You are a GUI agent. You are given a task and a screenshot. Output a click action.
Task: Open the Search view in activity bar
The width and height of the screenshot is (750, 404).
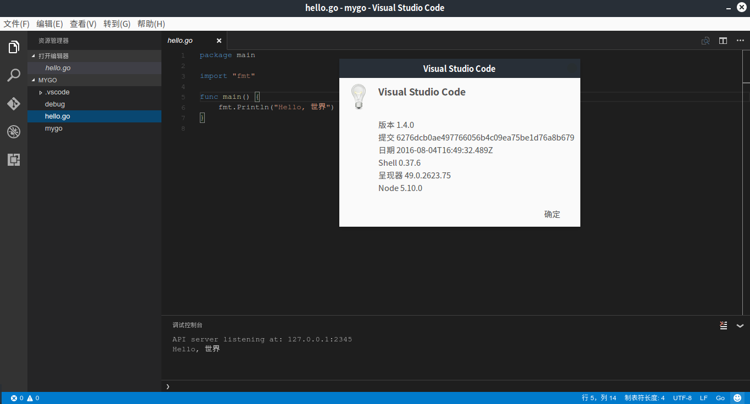(14, 75)
